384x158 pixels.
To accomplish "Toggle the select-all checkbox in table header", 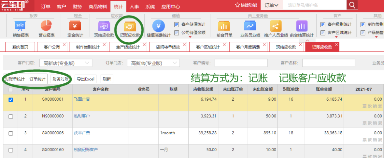I will [11, 90].
